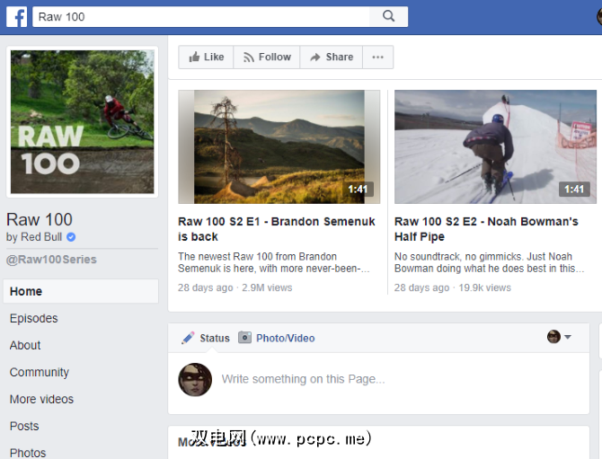Follow the Raw 100 page
The image size is (602, 459).
[267, 57]
